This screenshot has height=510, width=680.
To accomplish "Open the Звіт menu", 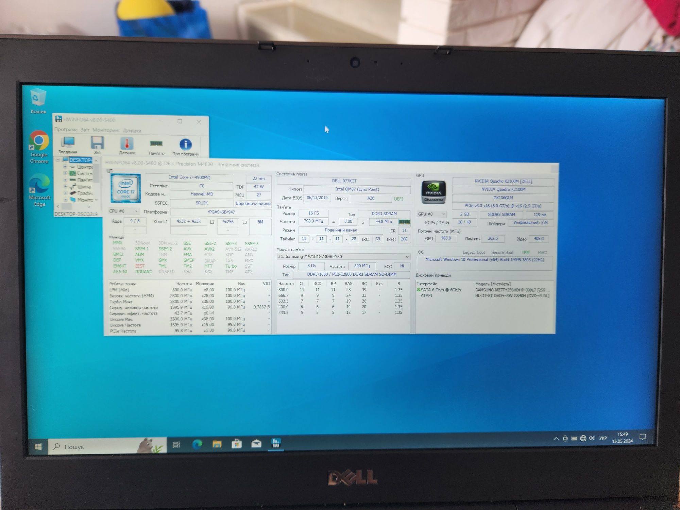I will click(x=85, y=130).
